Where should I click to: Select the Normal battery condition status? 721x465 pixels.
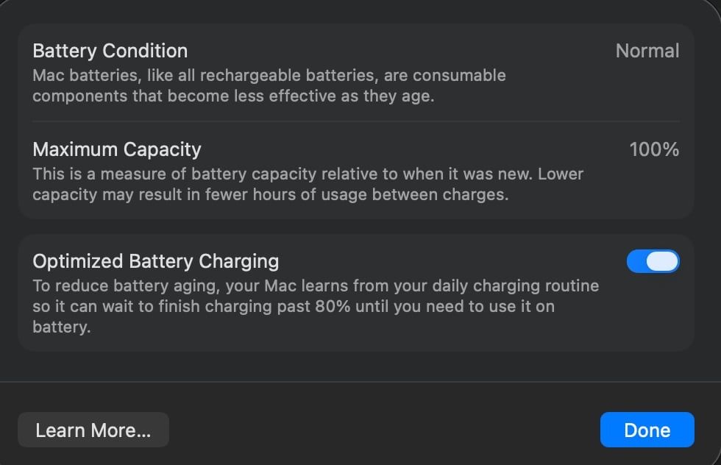point(647,51)
